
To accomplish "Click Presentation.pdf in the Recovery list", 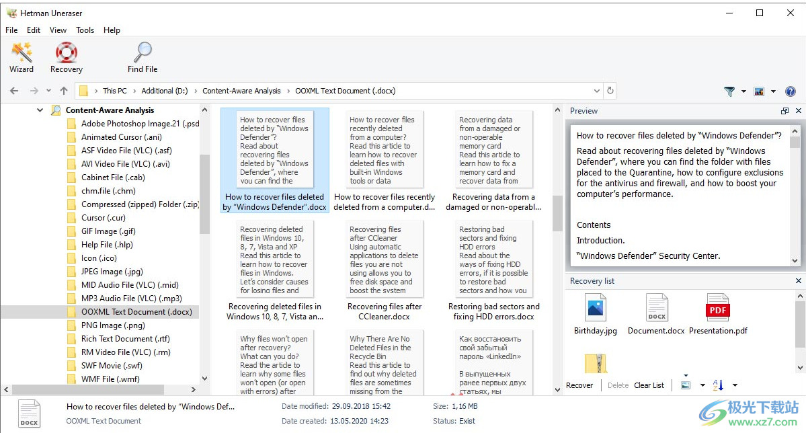I will 718,314.
